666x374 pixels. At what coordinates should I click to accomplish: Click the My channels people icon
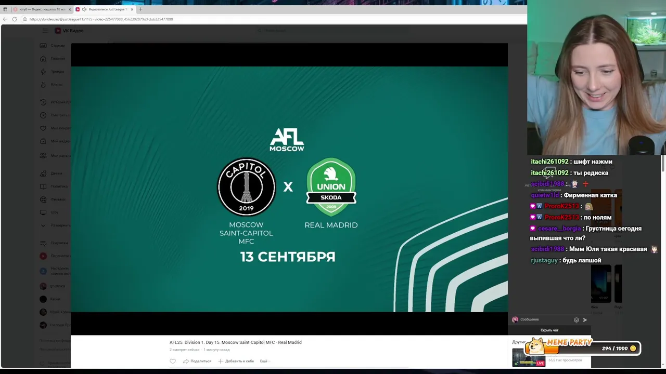(43, 155)
